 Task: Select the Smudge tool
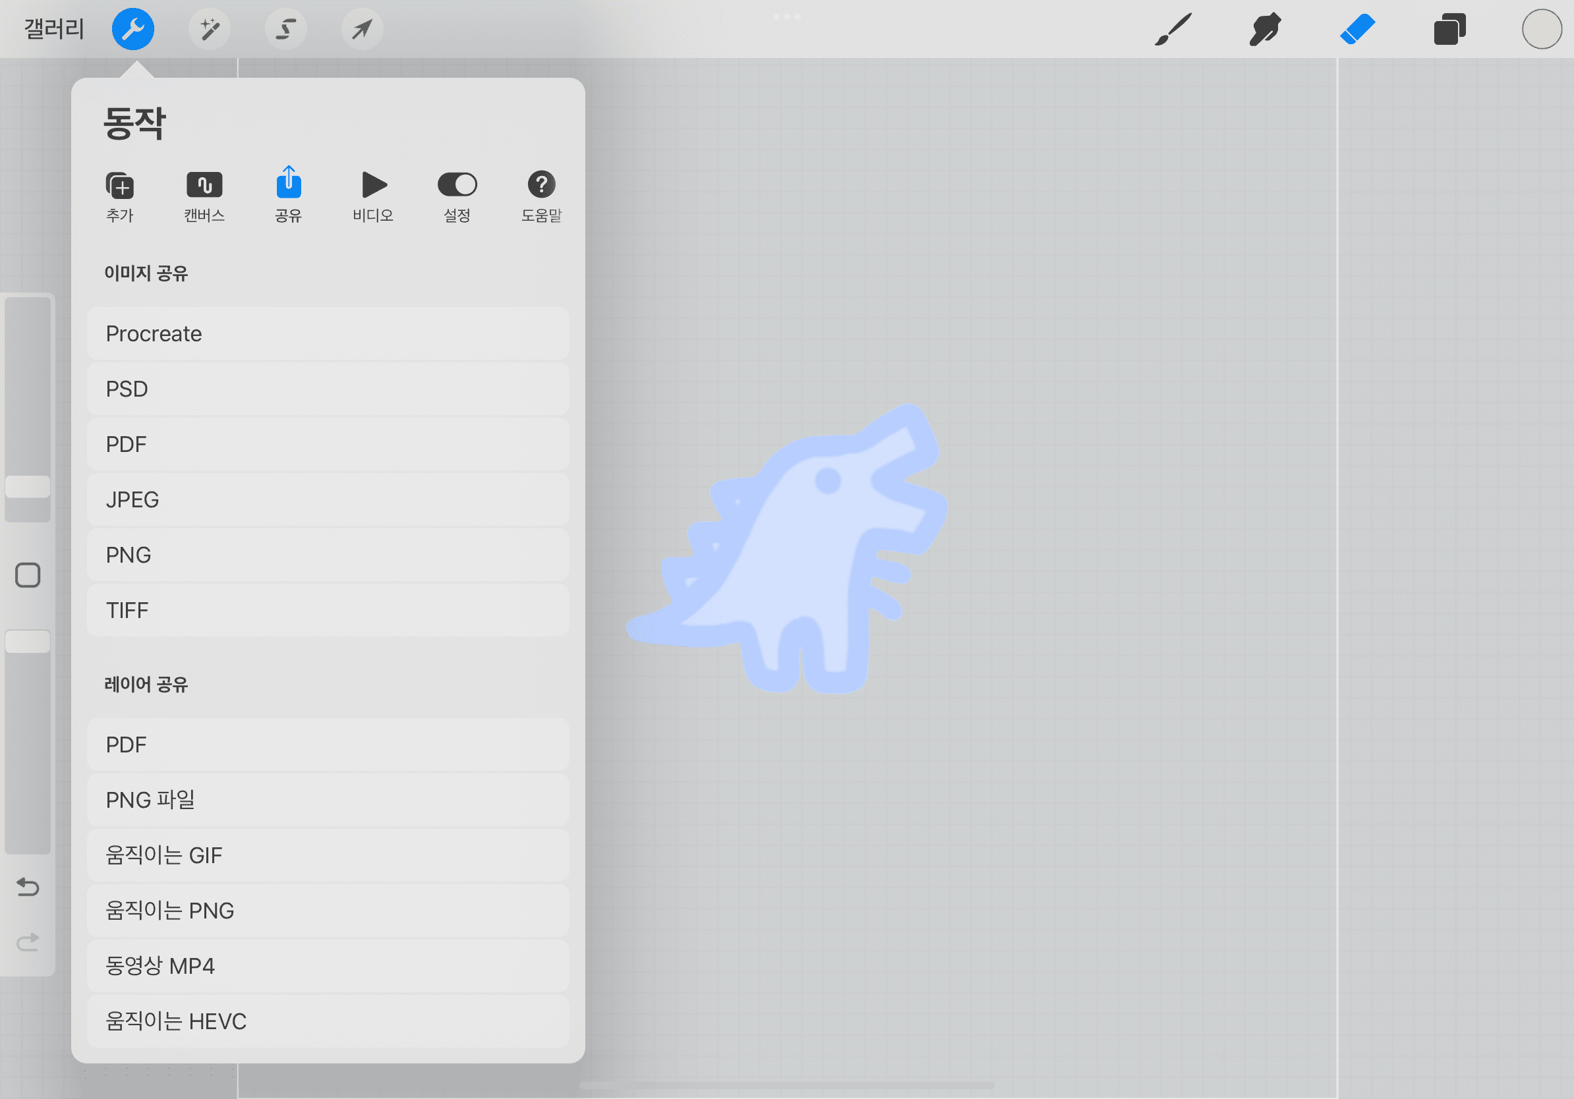click(x=1265, y=30)
